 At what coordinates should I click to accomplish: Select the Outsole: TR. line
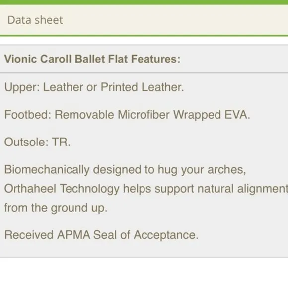(x=37, y=142)
